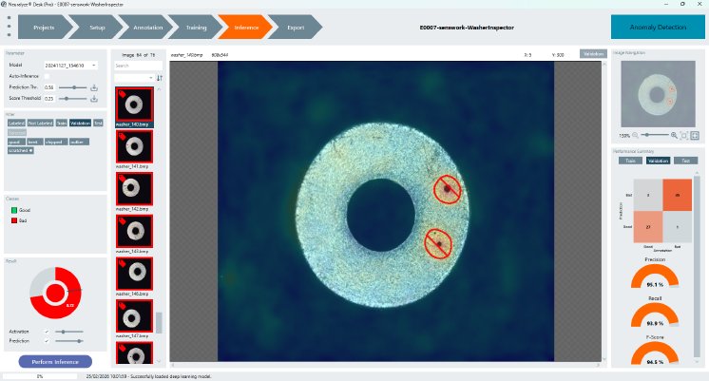The height and width of the screenshot is (381, 709).
Task: Zoom in with the magnifier plus icon
Action: coord(674,135)
